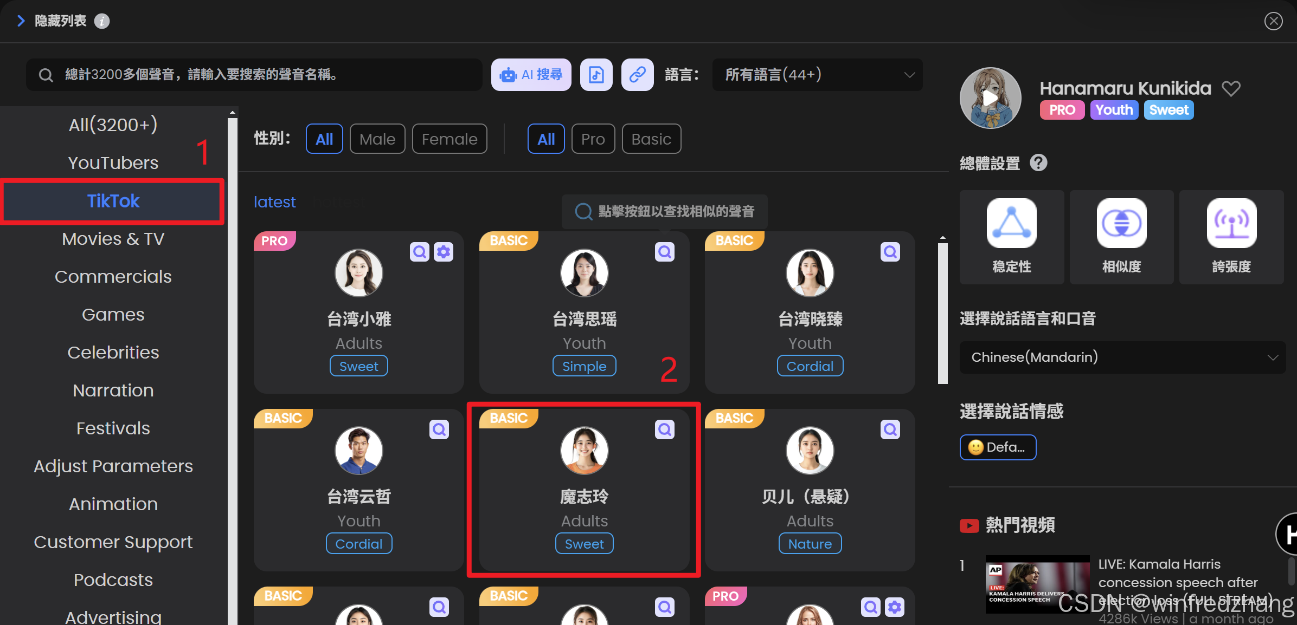Find similar voices to 台湾思瑶
This screenshot has width=1297, height=625.
tap(665, 252)
